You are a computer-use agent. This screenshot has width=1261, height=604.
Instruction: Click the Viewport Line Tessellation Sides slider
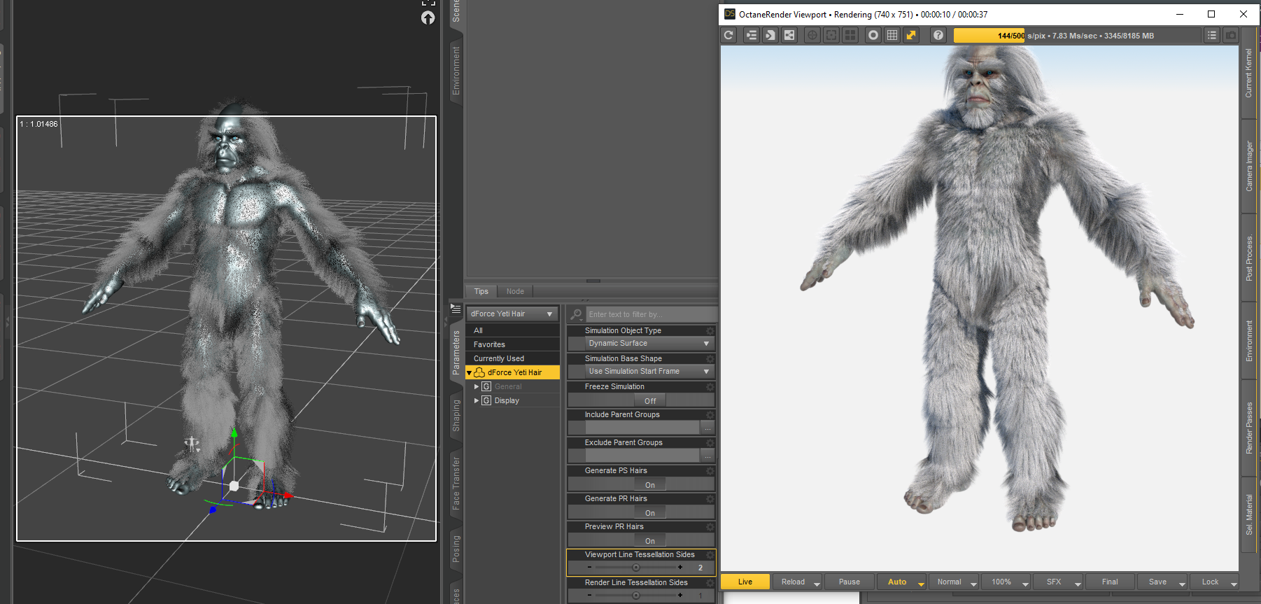[x=635, y=568]
